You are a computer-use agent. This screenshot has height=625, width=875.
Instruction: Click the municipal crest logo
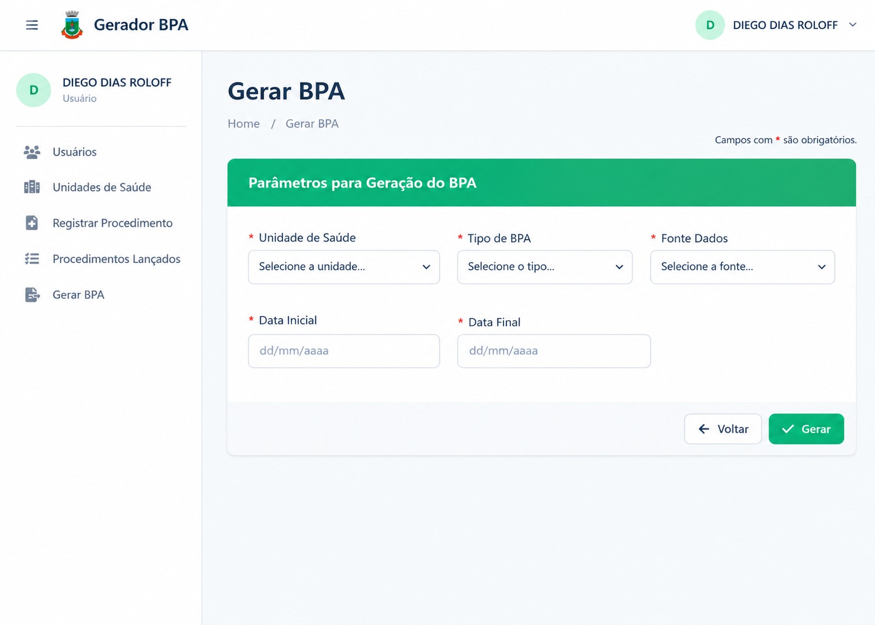tap(72, 25)
